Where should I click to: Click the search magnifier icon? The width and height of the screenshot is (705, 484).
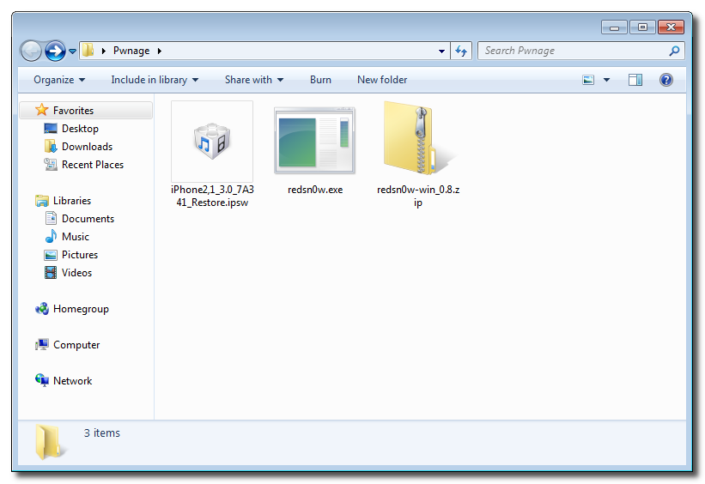tap(674, 51)
